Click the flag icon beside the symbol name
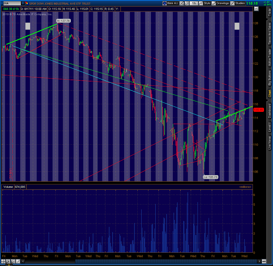The image size is (273, 266). [x=27, y=3]
